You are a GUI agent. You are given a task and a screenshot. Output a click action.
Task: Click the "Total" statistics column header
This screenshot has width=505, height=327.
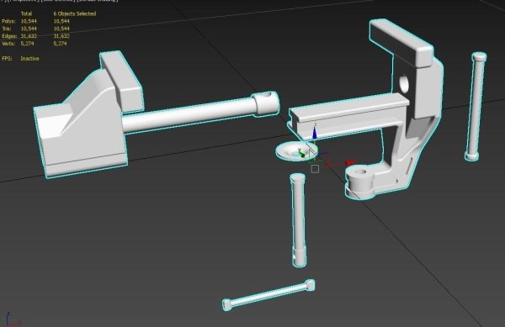coord(26,13)
